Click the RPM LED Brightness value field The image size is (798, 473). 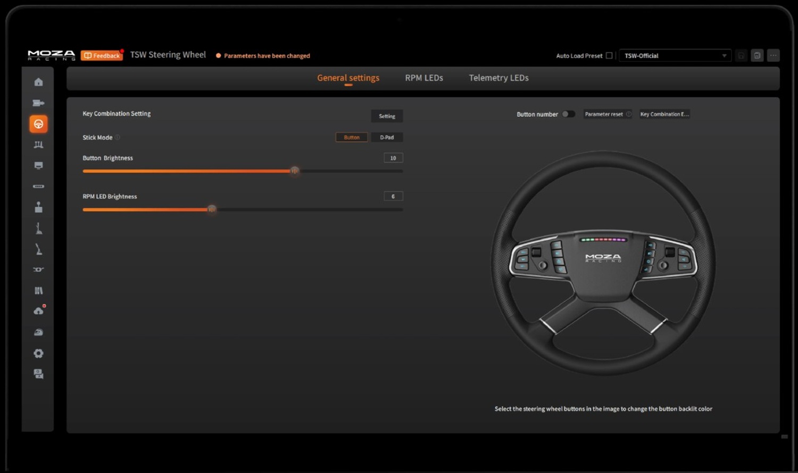tap(393, 197)
